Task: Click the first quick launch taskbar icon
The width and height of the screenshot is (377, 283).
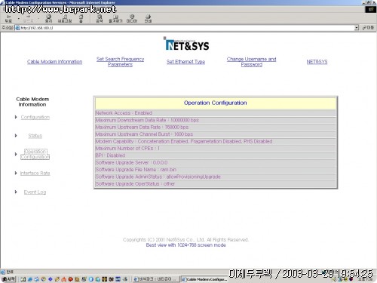Action: click(23, 279)
